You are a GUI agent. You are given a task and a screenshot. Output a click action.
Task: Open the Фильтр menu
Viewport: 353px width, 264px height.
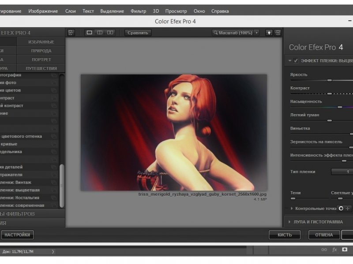coord(138,11)
